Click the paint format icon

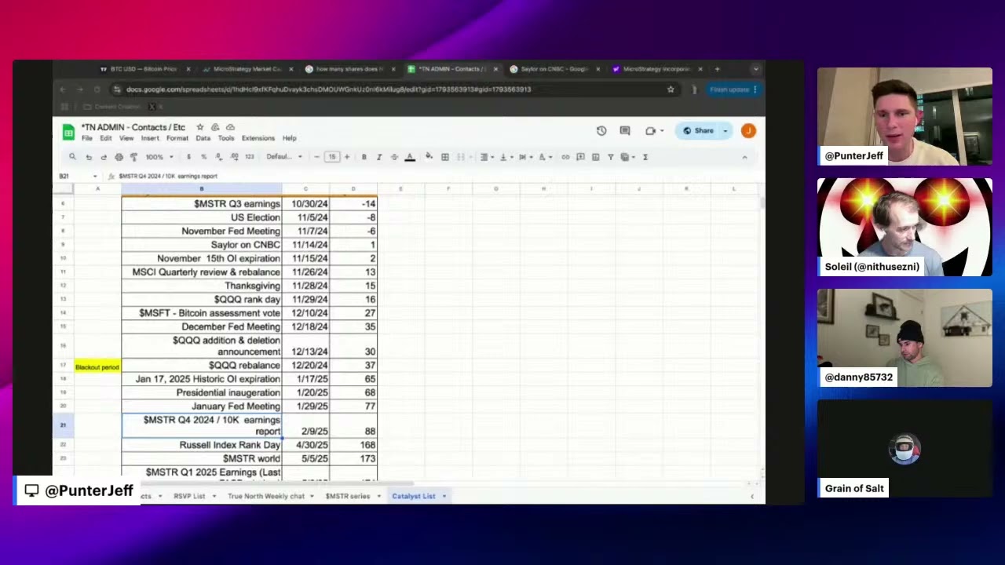tap(133, 157)
